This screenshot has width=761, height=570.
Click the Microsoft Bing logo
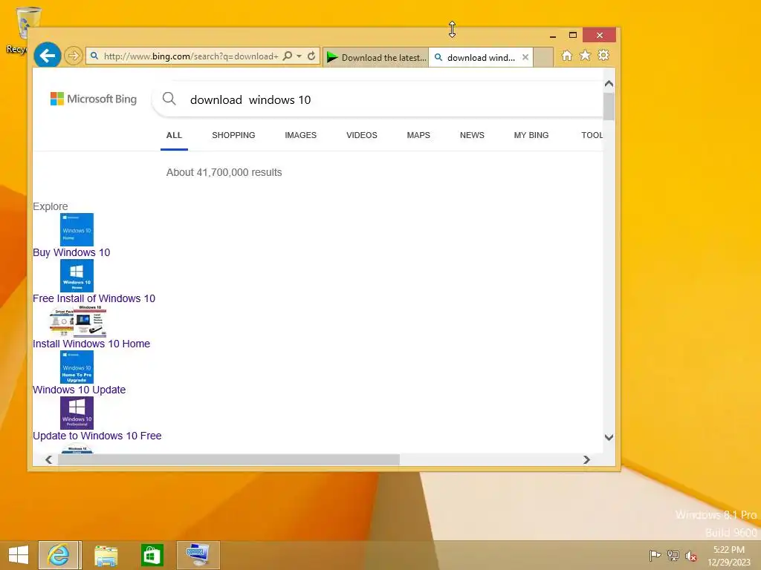(94, 99)
